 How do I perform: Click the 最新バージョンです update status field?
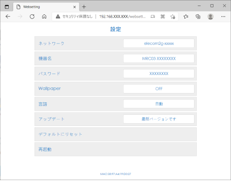click(x=159, y=119)
